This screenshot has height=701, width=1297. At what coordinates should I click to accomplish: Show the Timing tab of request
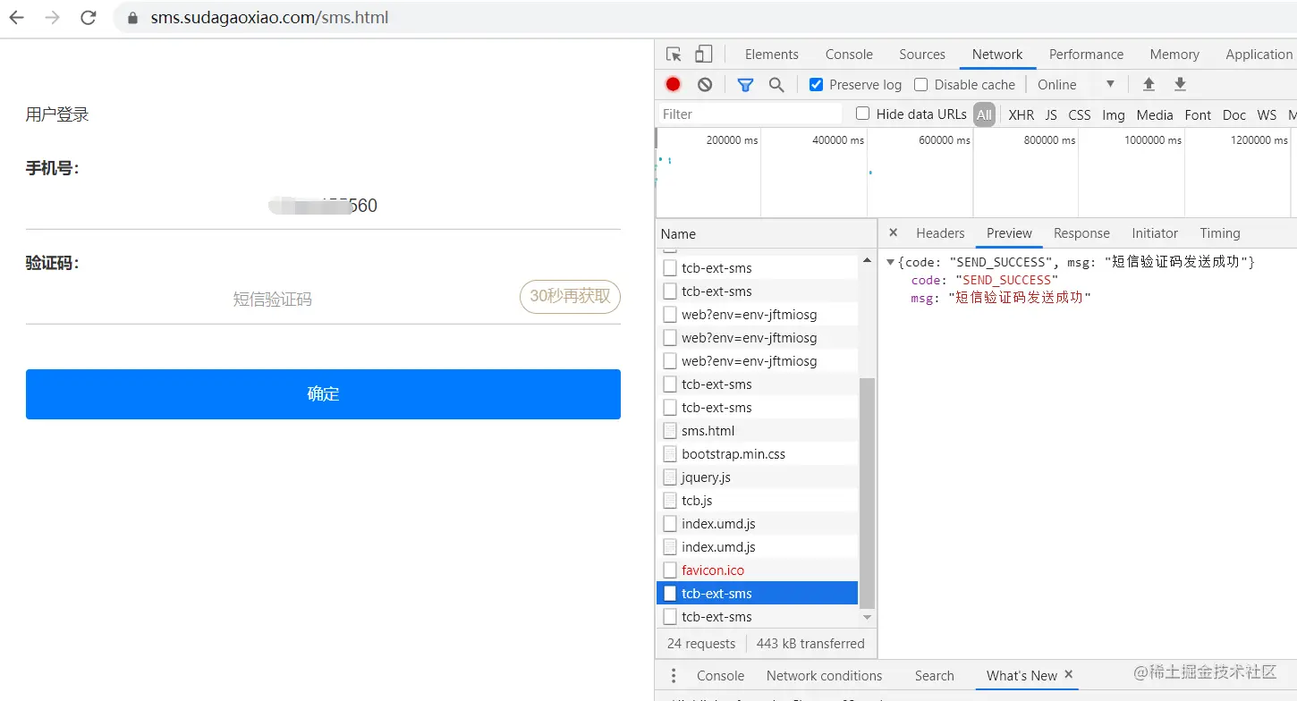pyautogui.click(x=1220, y=232)
